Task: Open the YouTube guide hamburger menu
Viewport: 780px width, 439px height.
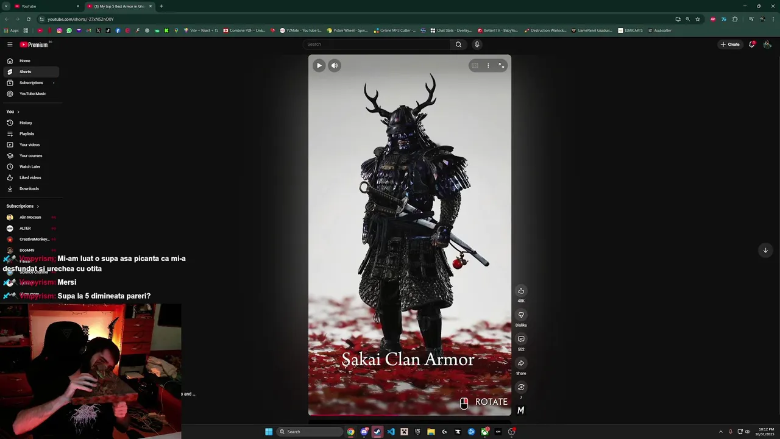Action: (10, 45)
